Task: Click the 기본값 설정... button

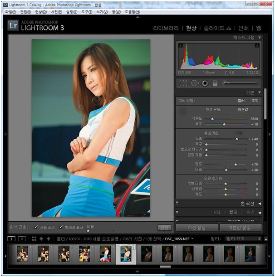Action: coord(241,228)
